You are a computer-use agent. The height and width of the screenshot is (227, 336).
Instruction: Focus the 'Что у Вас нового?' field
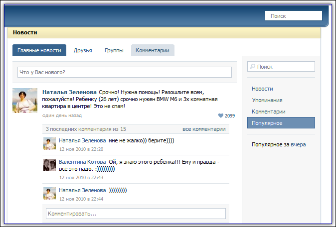pyautogui.click(x=125, y=73)
